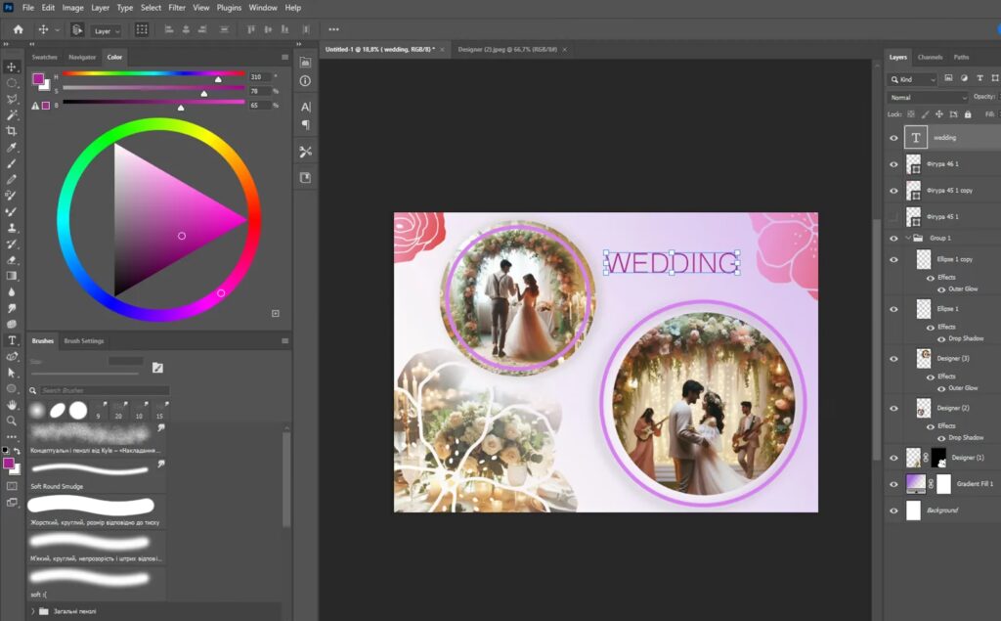Viewport: 1001px width, 621px height.
Task: Open the Normal blend mode dropdown
Action: (x=927, y=98)
